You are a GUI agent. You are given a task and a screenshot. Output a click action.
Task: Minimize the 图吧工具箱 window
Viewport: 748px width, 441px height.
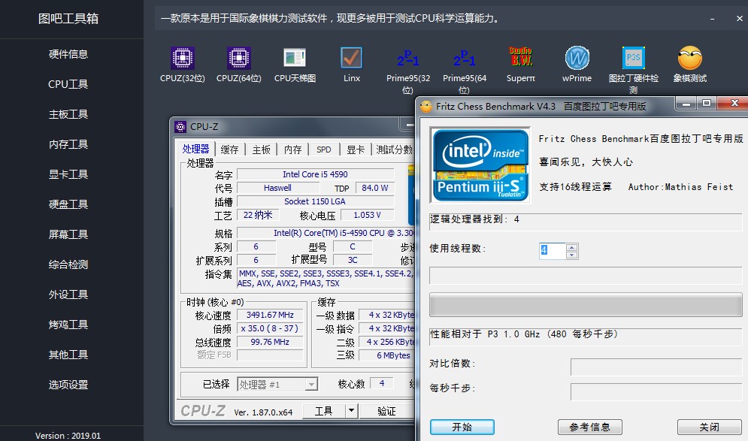tap(712, 19)
